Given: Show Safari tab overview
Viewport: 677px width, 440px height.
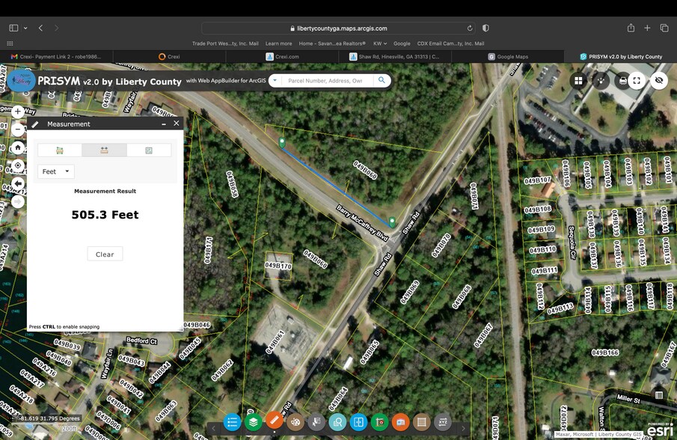Looking at the screenshot, I should (664, 28).
